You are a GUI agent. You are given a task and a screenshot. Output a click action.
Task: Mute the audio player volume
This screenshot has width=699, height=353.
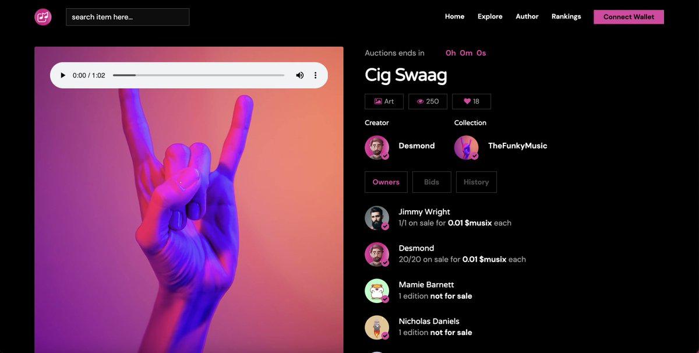coord(300,75)
